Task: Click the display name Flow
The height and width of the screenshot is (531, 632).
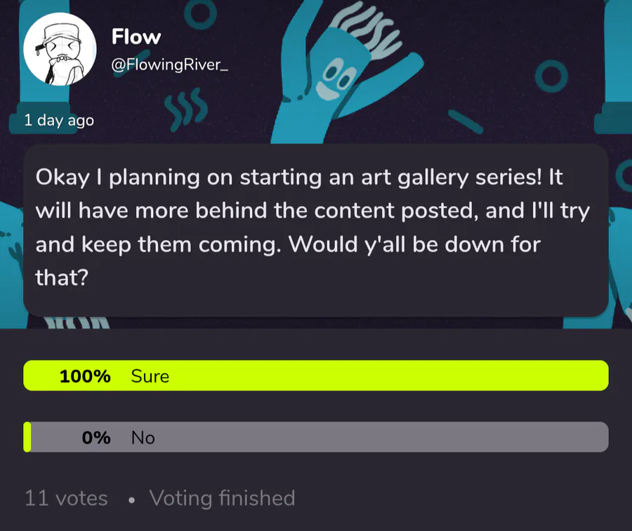Action: click(136, 37)
